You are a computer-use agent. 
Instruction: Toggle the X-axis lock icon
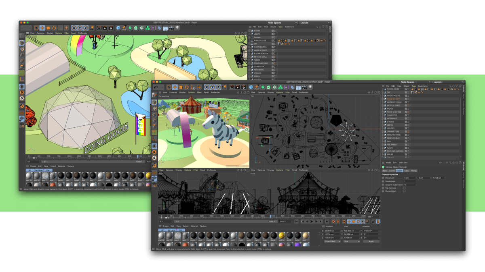[206, 87]
